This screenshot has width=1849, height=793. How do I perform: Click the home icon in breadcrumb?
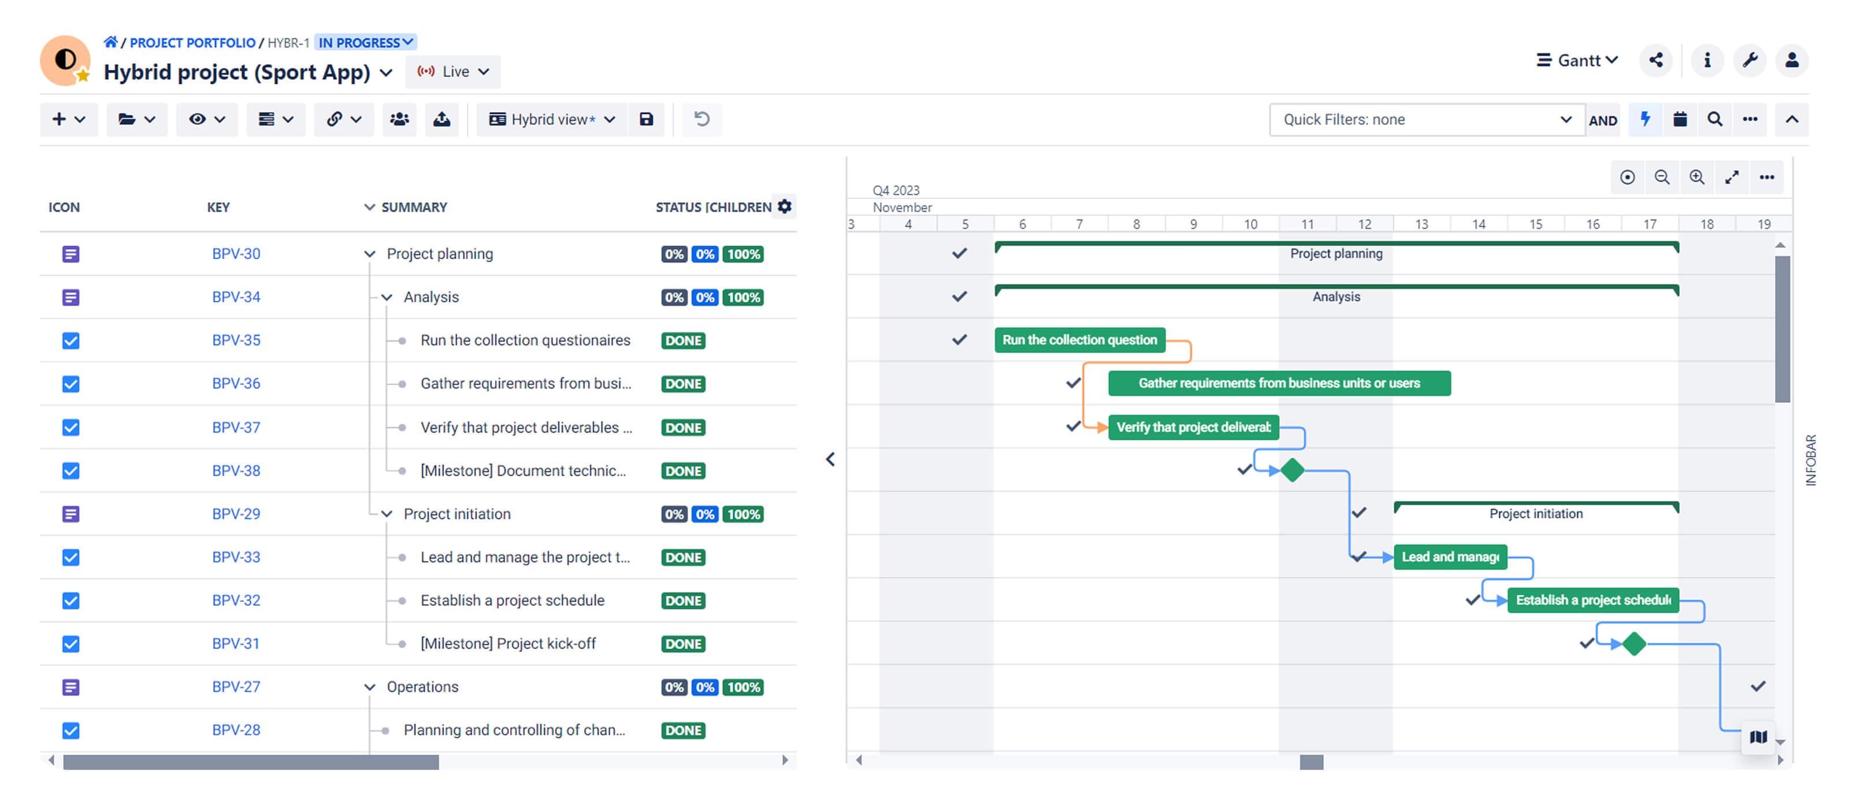click(110, 42)
